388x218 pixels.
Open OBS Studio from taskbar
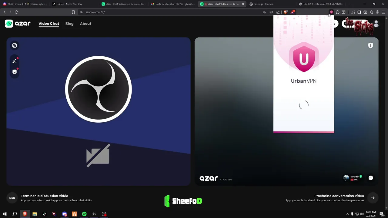coord(104,214)
